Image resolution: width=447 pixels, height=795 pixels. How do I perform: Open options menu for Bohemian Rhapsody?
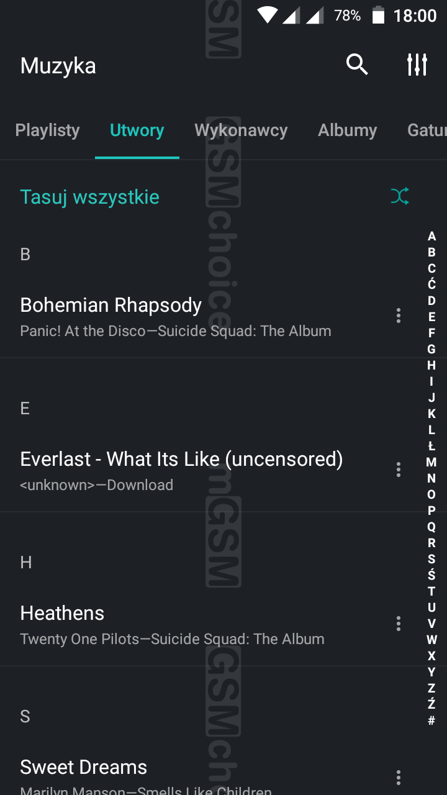(399, 316)
